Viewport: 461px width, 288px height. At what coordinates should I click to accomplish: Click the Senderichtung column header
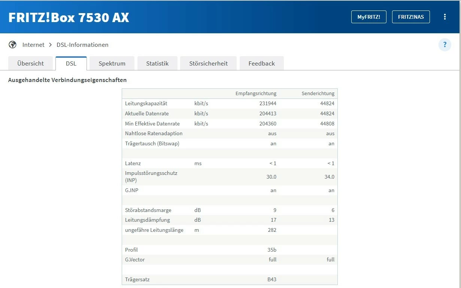tap(318, 94)
